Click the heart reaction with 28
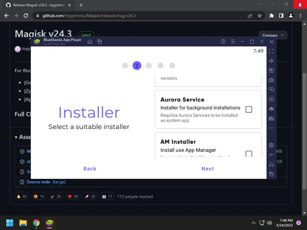The image size is (307, 230). pyautogui.click(x=73, y=196)
